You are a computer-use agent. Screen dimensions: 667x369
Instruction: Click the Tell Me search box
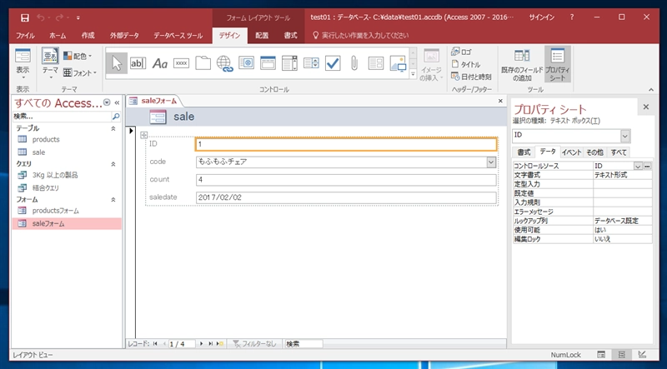pyautogui.click(x=361, y=36)
